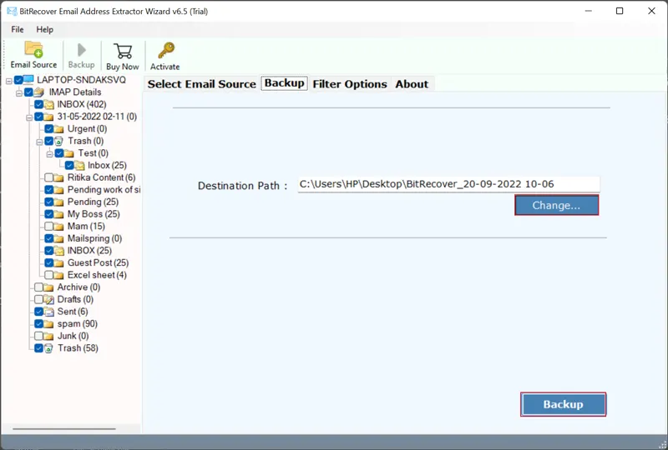
Task: Click the Sent (6) folder icon
Action: pos(49,312)
